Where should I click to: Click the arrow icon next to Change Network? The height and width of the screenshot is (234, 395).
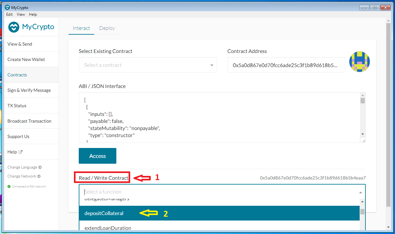(x=39, y=176)
